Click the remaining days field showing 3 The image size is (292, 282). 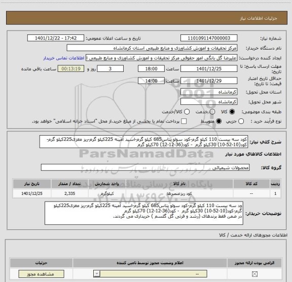point(110,69)
